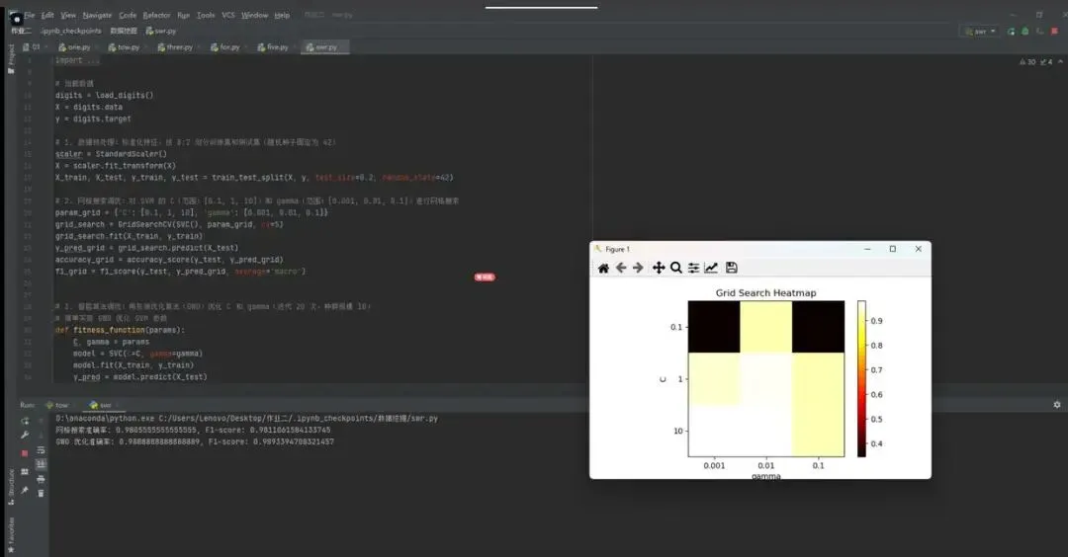Open the File menu

pyautogui.click(x=30, y=15)
